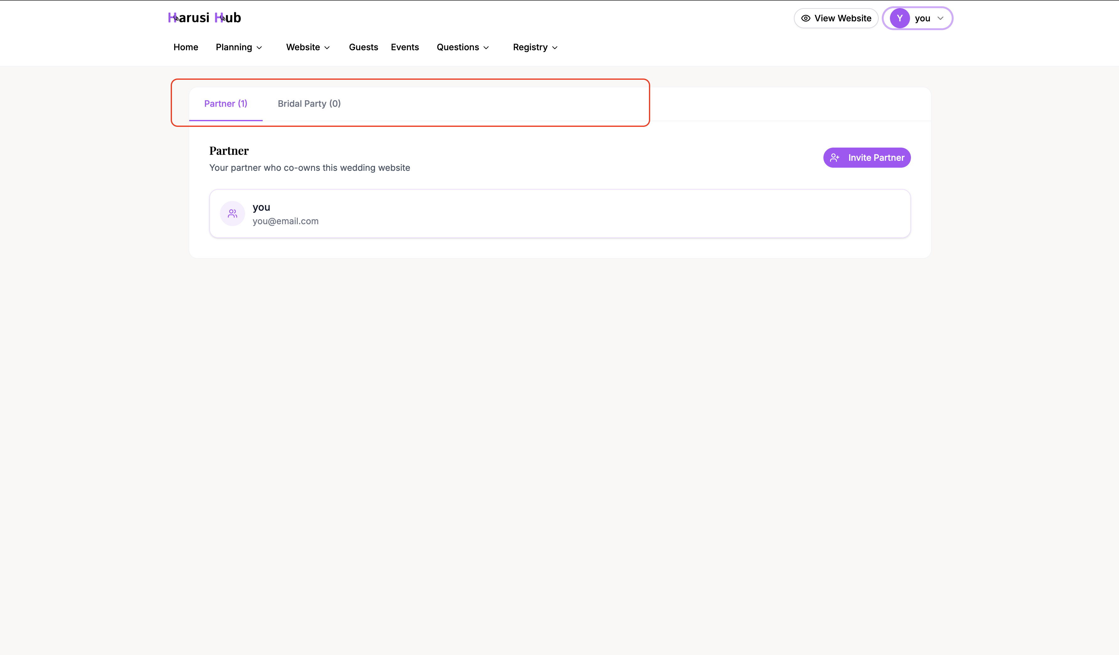Click the partner people icon beside you

(x=232, y=214)
